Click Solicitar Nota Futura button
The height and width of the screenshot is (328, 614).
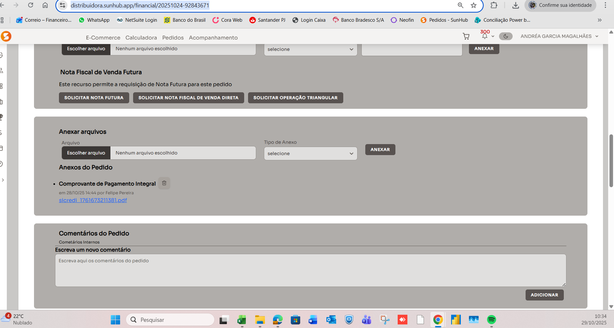(x=94, y=98)
